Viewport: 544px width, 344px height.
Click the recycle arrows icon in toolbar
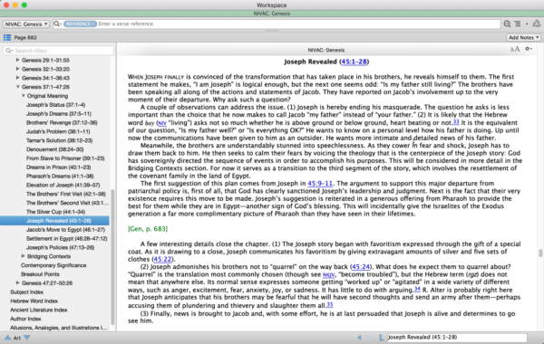[x=537, y=24]
